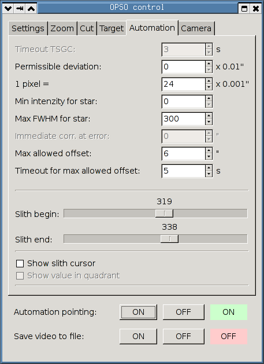Click the Slith begin slider handle
264x364 pixels.
click(164, 214)
